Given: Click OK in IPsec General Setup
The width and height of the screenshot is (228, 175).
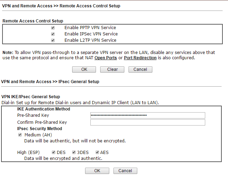Looking at the screenshot, I should (x=97, y=171).
